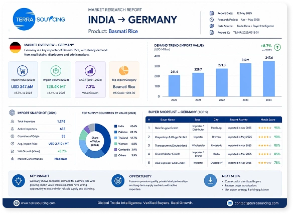294x215 pixels.
Task: Click the "Request buyer introductions" step
Action: [241, 185]
